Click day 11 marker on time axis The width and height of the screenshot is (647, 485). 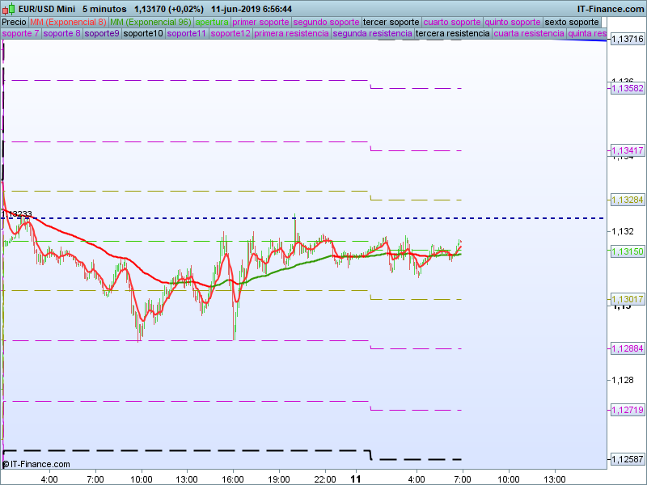pyautogui.click(x=356, y=479)
